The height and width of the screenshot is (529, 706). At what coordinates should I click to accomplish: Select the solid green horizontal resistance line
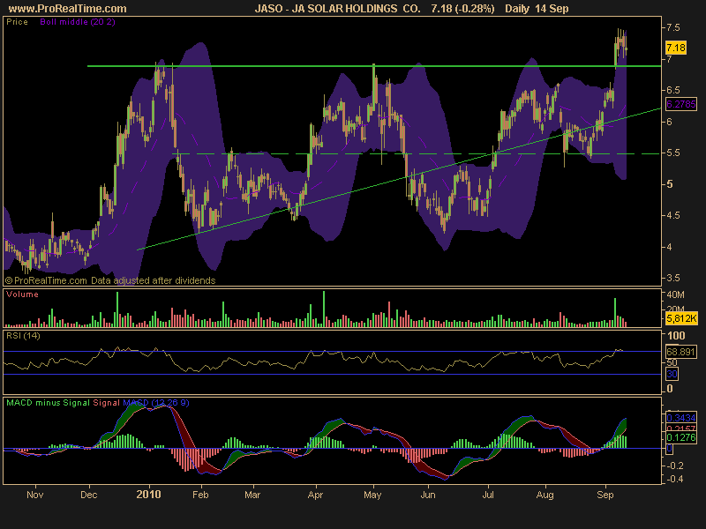coord(374,66)
